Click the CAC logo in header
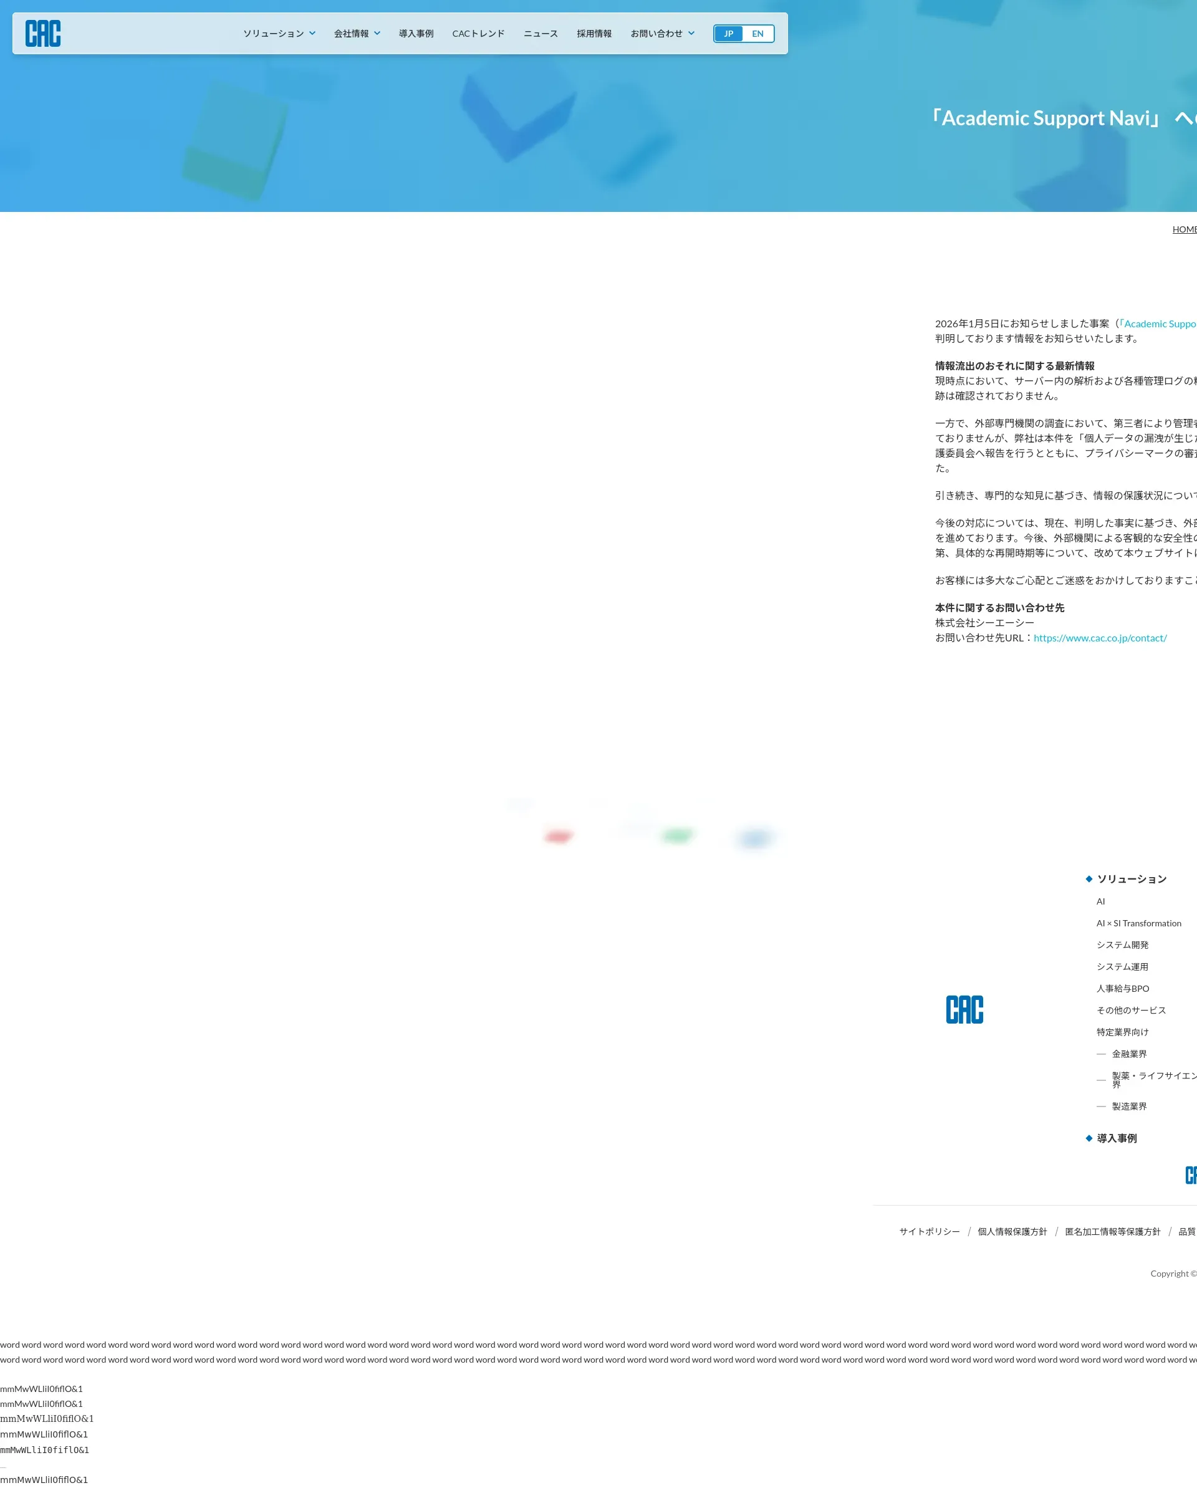The image size is (1197, 1488). (43, 33)
